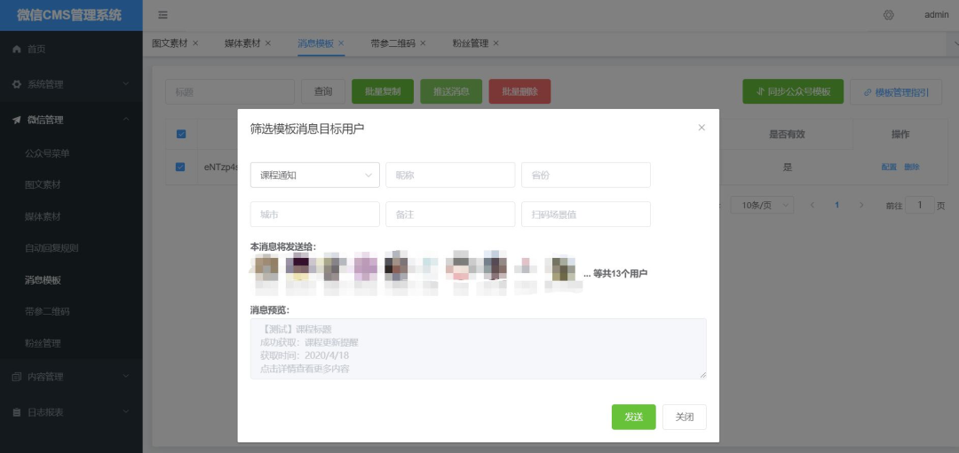Click the 批量复制 button

(x=383, y=91)
